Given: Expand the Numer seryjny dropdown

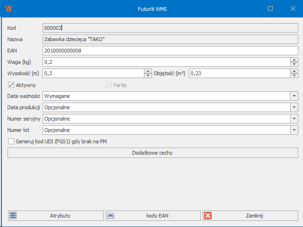Looking at the screenshot, I should 294,119.
